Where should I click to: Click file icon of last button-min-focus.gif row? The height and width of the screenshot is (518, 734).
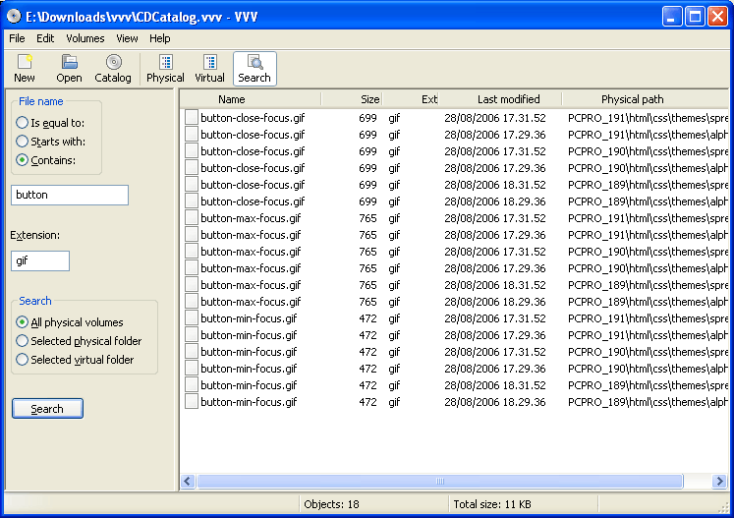(192, 401)
